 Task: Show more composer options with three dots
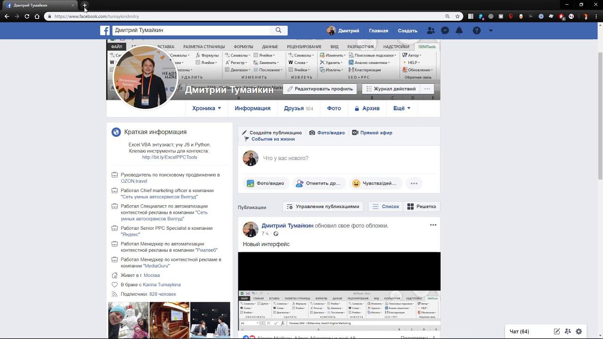414,184
